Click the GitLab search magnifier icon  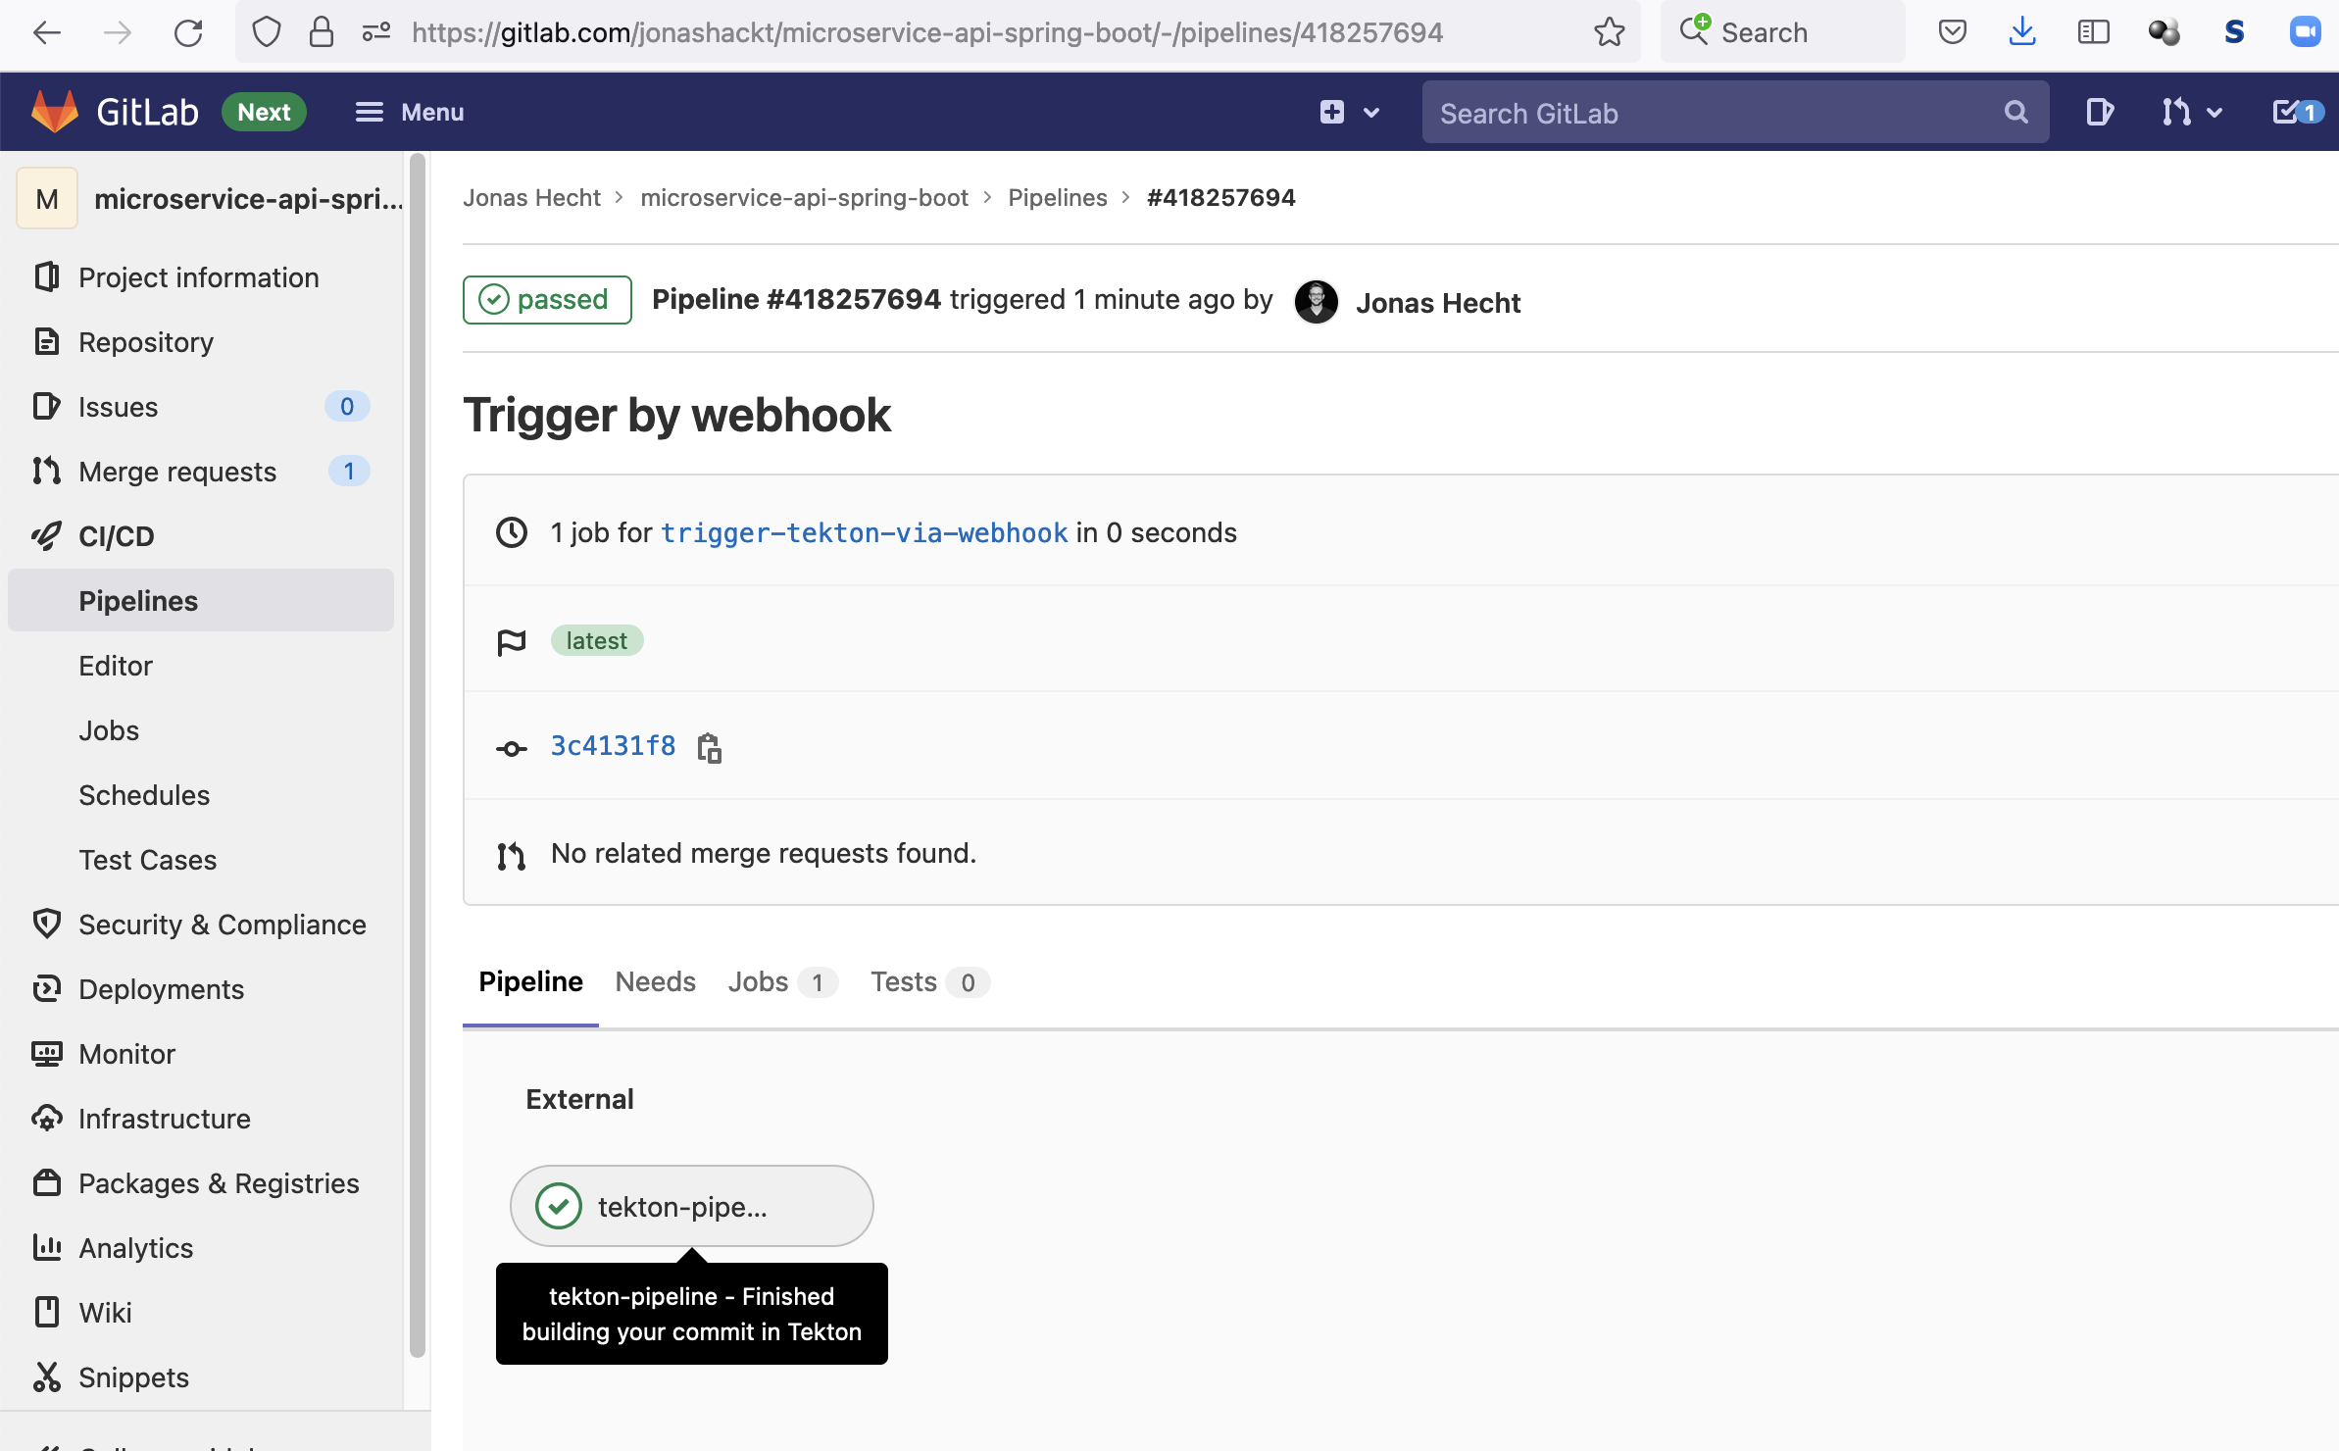[x=2016, y=113]
